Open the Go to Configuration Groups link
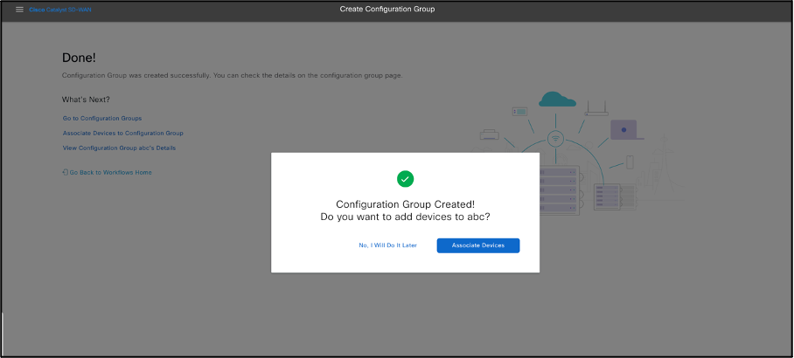 (102, 118)
